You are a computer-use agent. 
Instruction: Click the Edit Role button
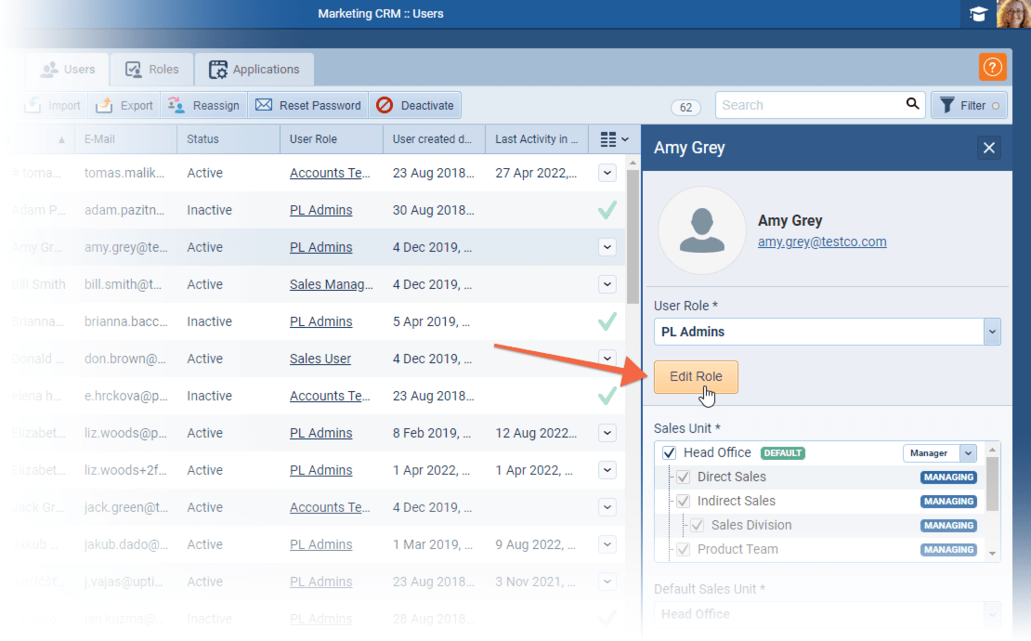696,377
